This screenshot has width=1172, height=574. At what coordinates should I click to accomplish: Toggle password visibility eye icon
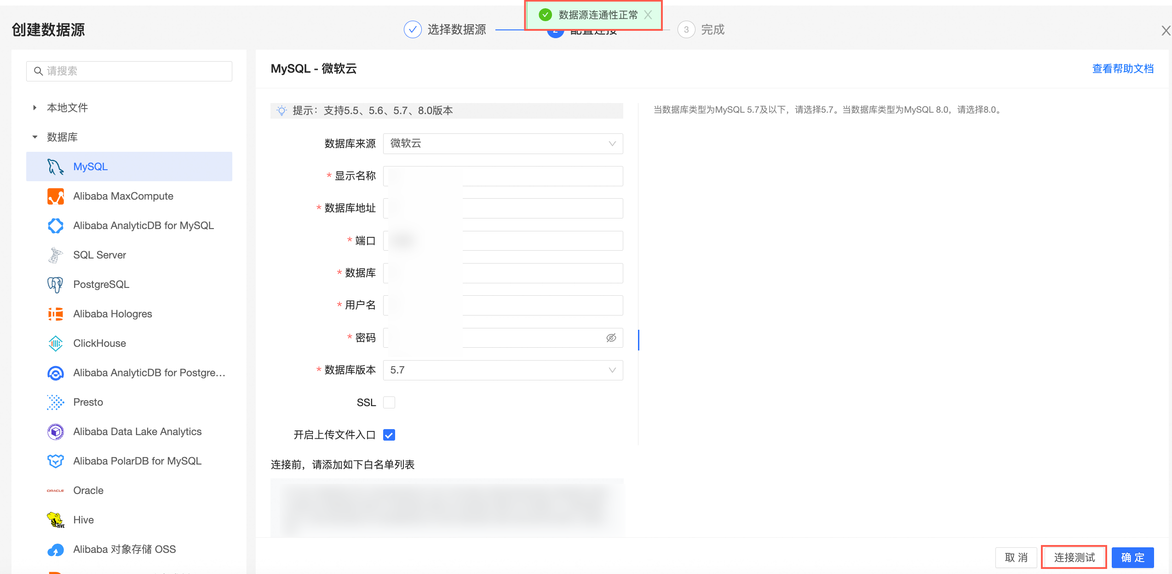[611, 338]
